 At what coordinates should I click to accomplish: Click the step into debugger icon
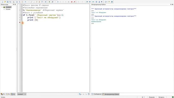pos(58,2)
